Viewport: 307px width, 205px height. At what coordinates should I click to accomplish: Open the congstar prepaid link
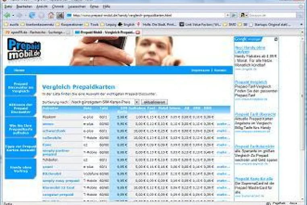(x=58, y=195)
